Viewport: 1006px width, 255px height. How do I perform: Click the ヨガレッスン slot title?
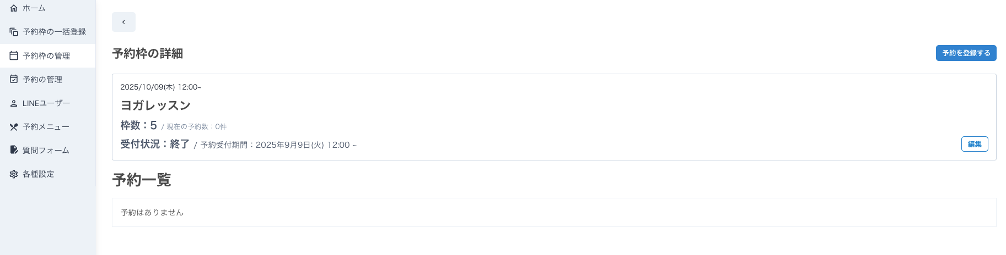[155, 106]
